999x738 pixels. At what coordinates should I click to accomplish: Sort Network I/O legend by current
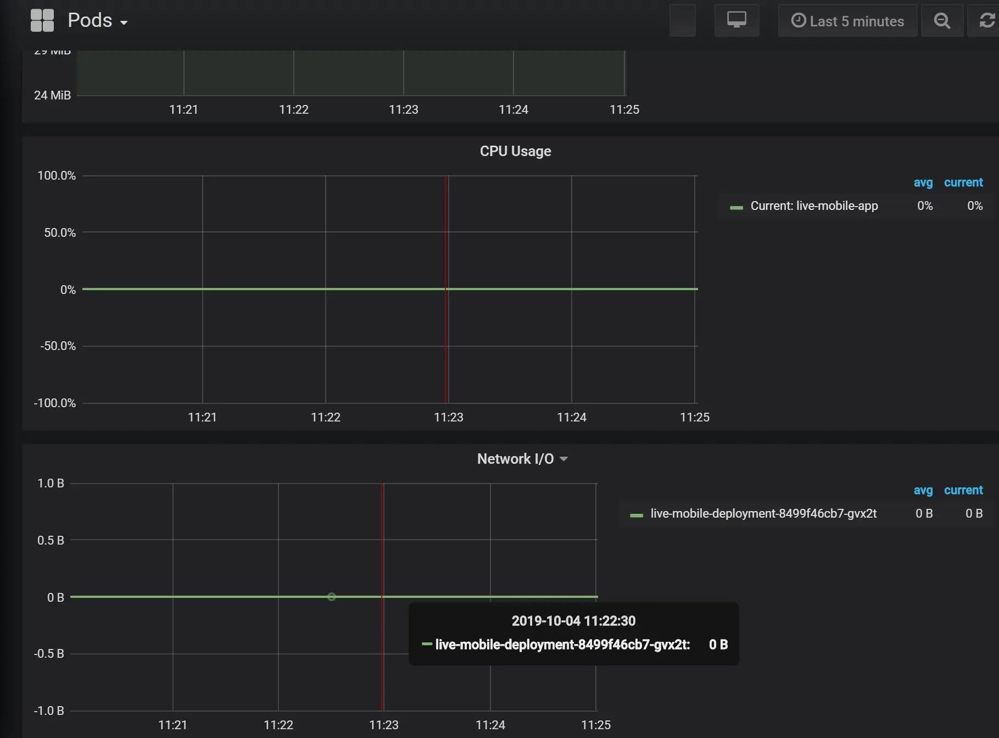963,490
